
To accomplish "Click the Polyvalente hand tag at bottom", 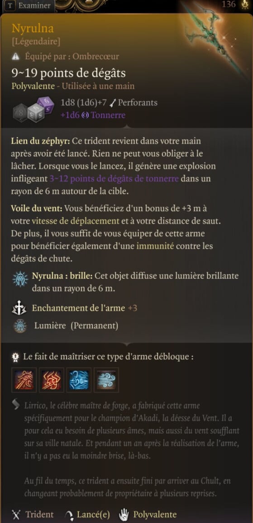I will pyautogui.click(x=148, y=514).
